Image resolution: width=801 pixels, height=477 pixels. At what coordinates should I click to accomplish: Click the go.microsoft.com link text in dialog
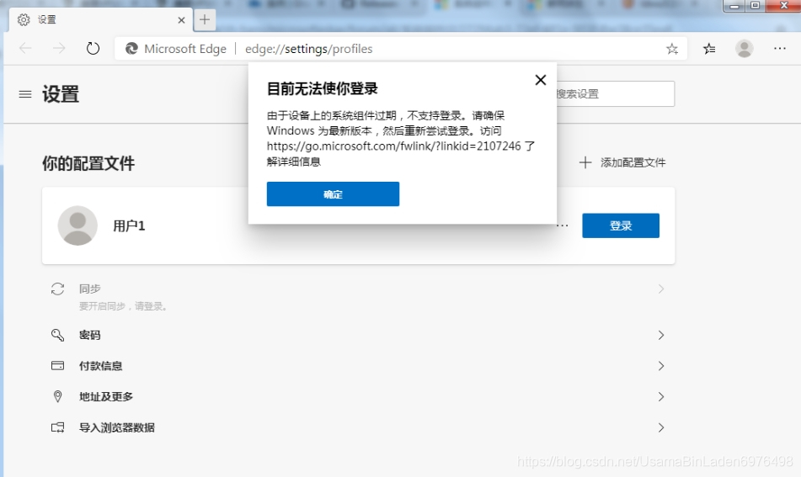click(394, 146)
